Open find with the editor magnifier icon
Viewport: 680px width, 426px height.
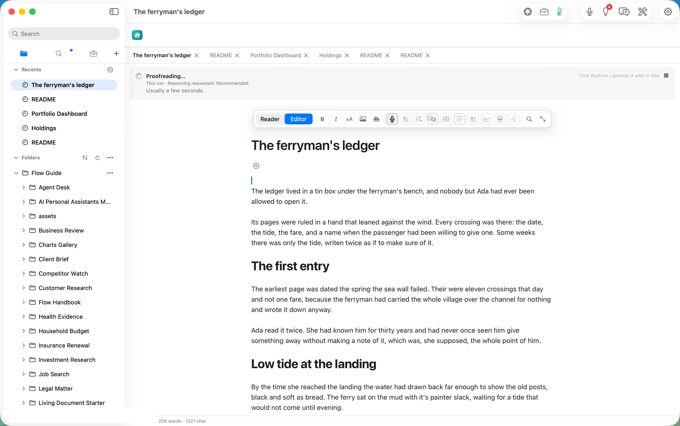coord(529,119)
